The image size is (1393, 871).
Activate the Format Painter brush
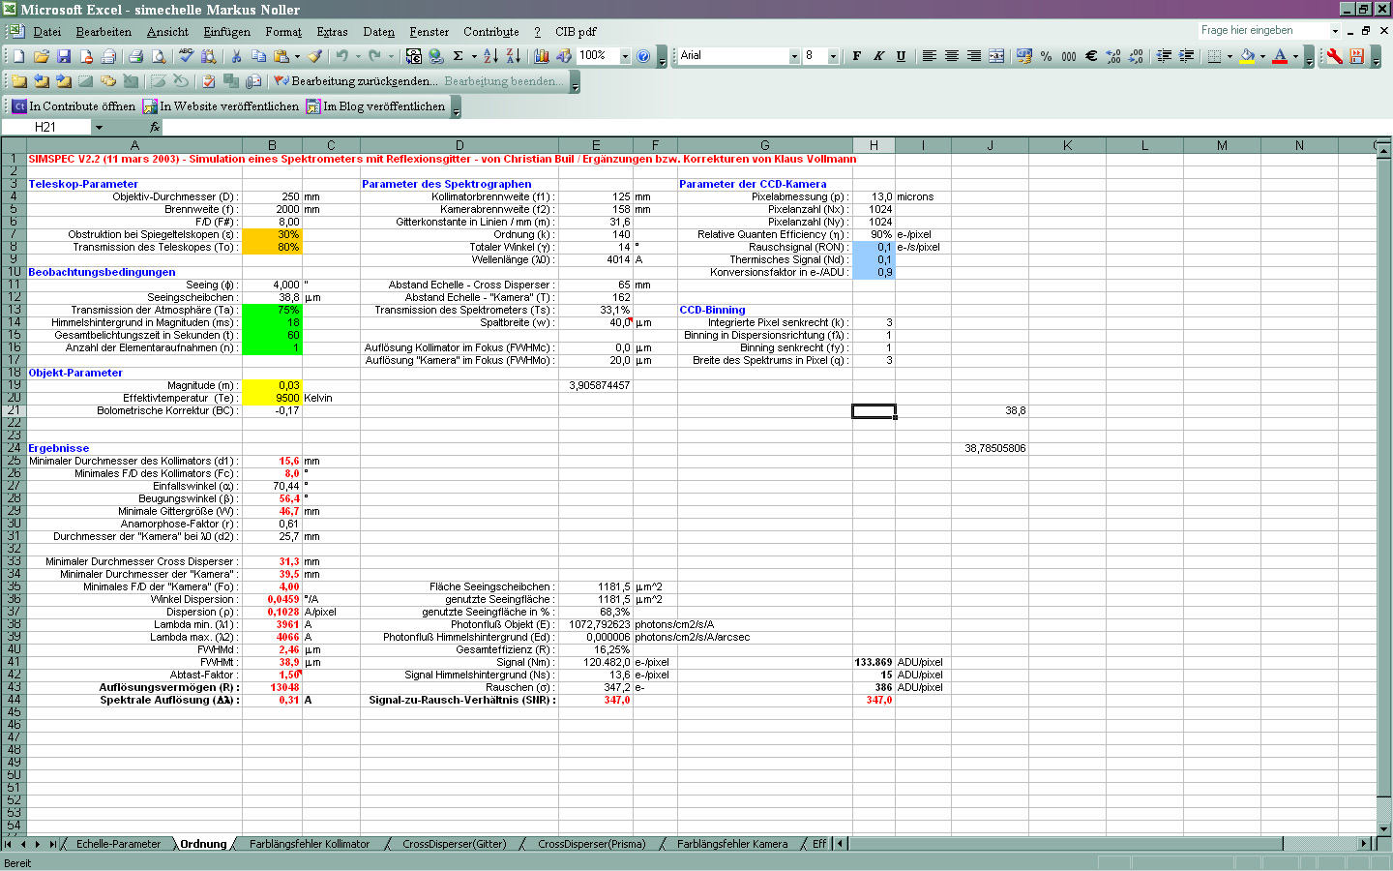(314, 56)
